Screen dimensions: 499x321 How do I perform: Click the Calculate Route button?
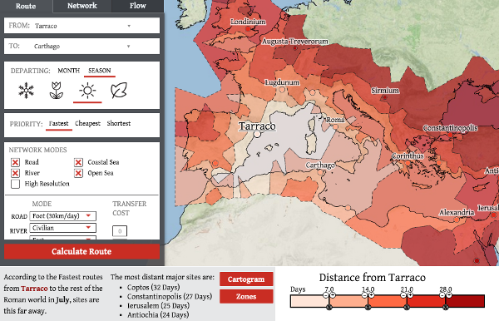[x=82, y=252]
